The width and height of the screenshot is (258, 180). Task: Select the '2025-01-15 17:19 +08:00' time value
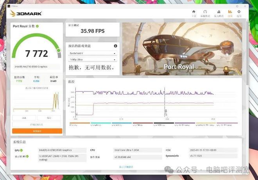point(203,150)
